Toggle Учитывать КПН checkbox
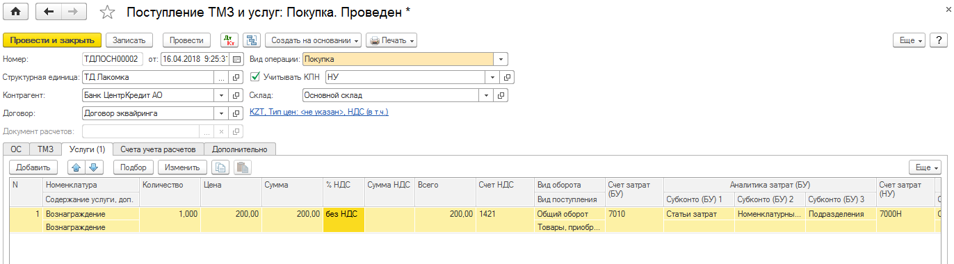This screenshot has width=954, height=264. [254, 77]
